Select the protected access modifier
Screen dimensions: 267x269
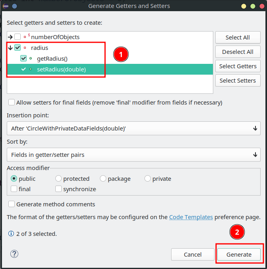pyautogui.click(x=58, y=179)
